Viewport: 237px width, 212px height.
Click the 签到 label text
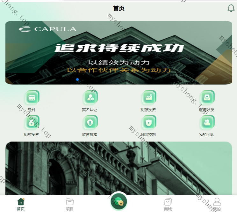tap(31, 110)
